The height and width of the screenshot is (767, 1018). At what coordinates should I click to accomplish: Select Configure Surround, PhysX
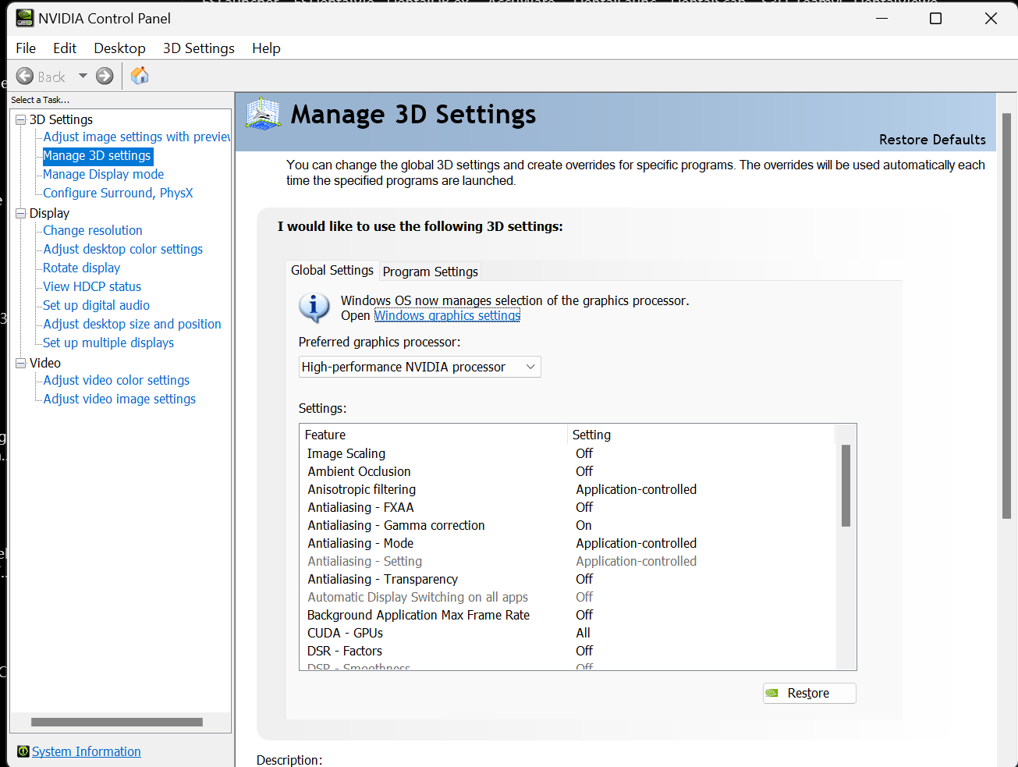pyautogui.click(x=118, y=193)
